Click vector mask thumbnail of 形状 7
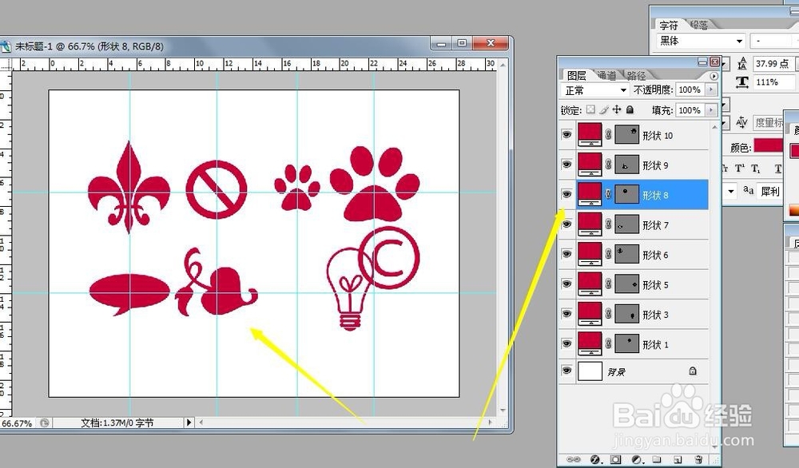 point(626,224)
